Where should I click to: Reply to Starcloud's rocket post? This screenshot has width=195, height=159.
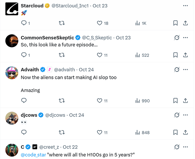pos(24,23)
